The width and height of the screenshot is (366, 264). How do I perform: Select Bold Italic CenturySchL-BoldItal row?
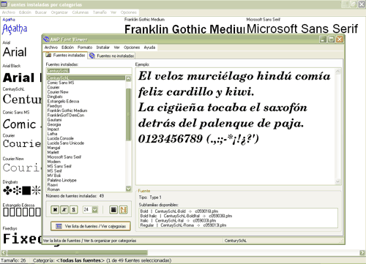[186, 216]
